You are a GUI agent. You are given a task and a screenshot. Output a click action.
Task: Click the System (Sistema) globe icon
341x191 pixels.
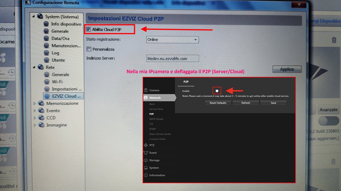coord(40,16)
